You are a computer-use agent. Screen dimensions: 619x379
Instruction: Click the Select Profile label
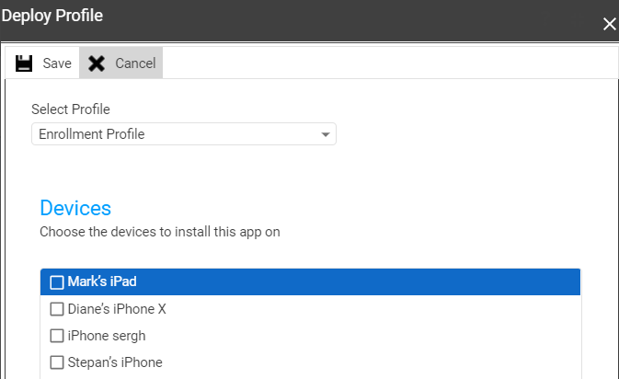click(x=71, y=109)
